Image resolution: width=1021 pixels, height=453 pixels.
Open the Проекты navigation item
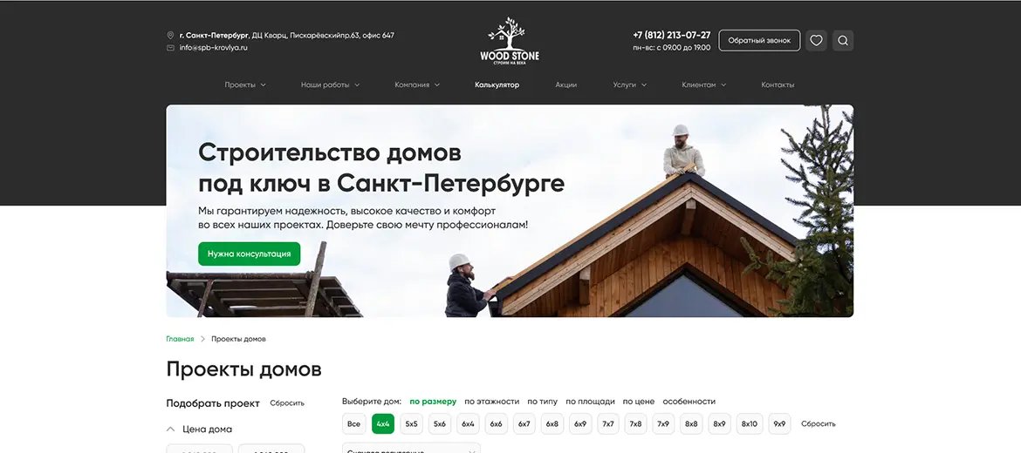[x=240, y=85]
